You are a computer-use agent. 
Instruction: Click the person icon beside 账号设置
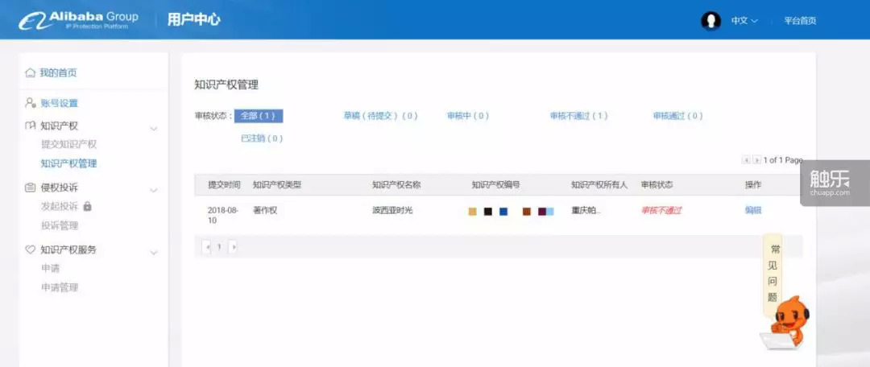31,102
